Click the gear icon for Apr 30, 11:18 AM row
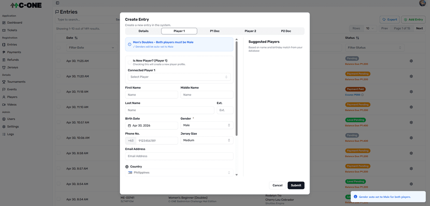Image resolution: width=430 pixels, height=206 pixels. pos(411,92)
